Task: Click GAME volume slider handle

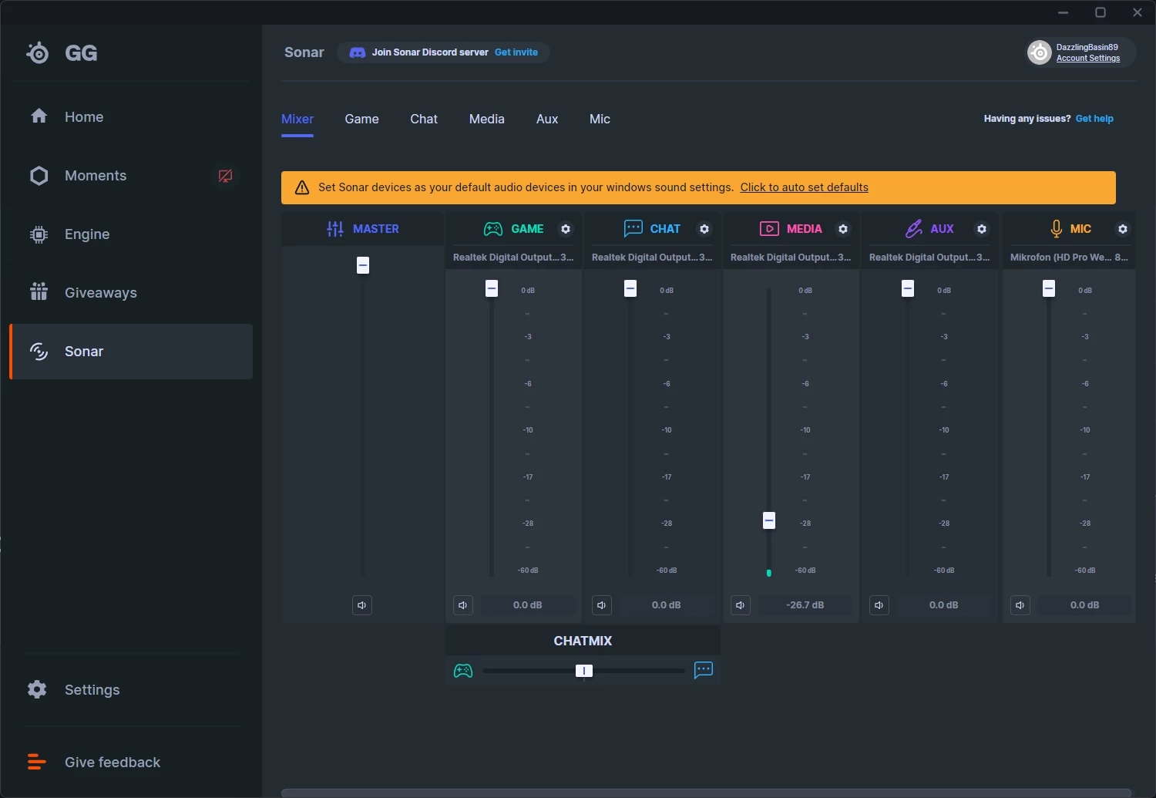Action: [x=492, y=288]
